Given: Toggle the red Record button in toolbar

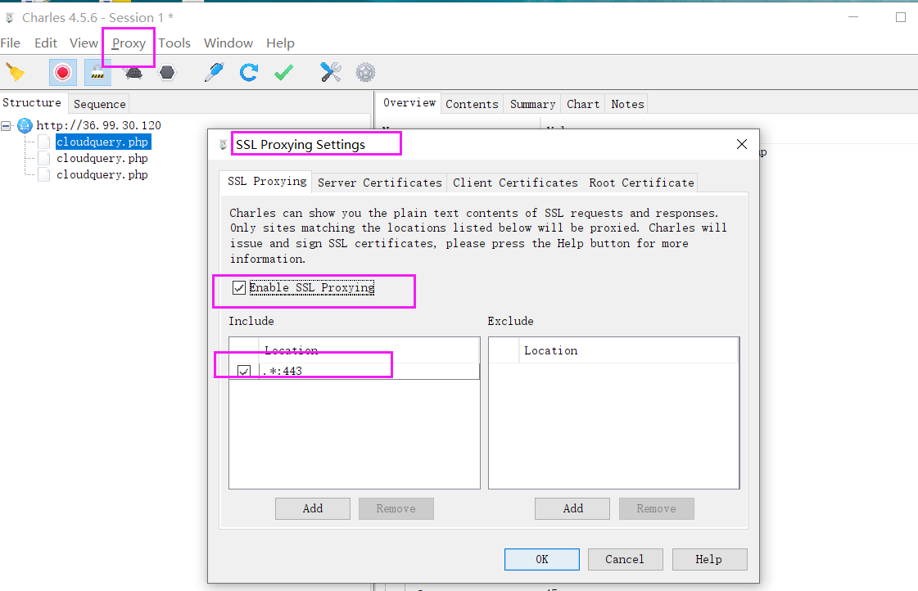Looking at the screenshot, I should (x=62, y=73).
